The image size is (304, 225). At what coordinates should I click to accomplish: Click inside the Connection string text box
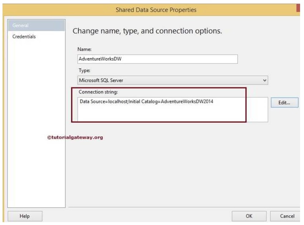tap(172, 109)
